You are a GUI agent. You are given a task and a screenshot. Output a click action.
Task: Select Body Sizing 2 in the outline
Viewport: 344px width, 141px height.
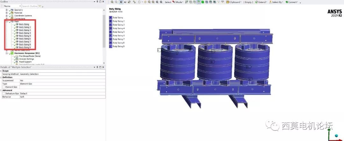tap(25, 27)
